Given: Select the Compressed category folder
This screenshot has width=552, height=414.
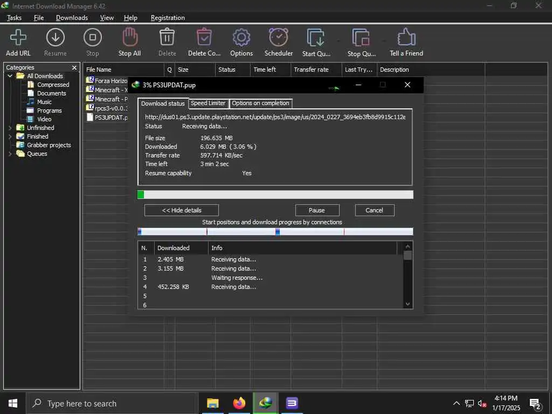Looking at the screenshot, I should point(48,85).
